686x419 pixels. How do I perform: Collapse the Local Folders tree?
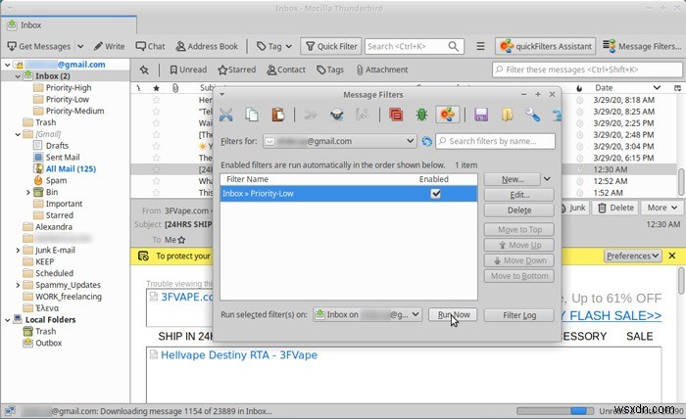[7, 320]
